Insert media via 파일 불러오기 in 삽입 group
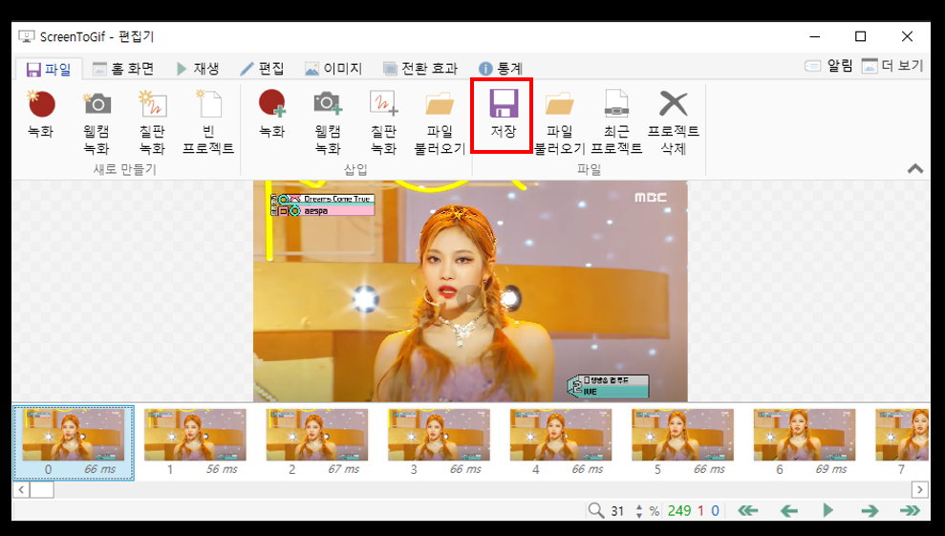This screenshot has height=536, width=945. point(440,121)
